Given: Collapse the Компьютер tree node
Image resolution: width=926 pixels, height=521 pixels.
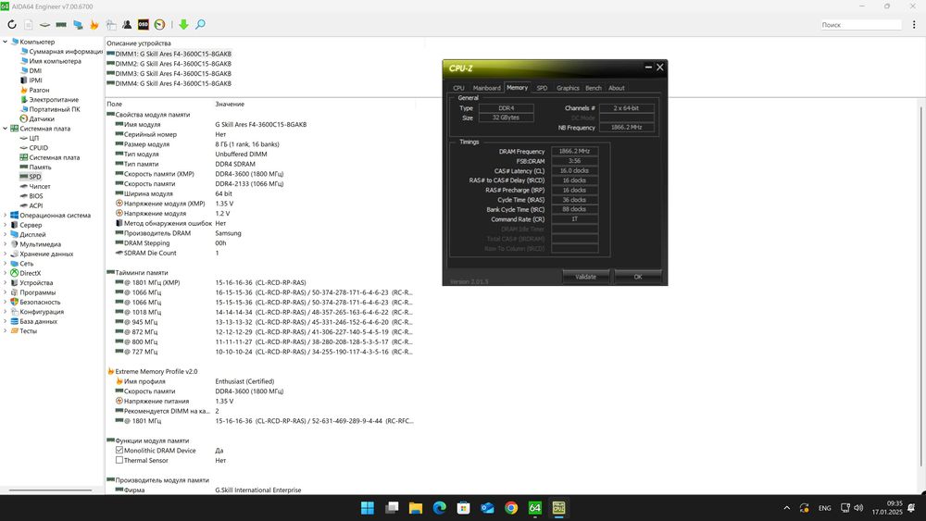Looking at the screenshot, I should (x=6, y=42).
